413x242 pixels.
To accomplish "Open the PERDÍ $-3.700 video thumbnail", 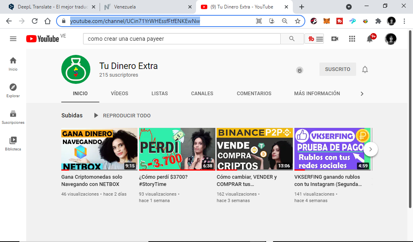I will tap(177, 149).
